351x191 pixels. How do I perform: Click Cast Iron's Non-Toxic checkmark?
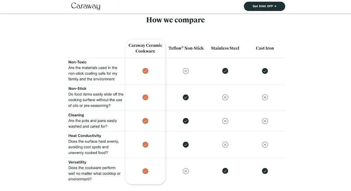265,71
